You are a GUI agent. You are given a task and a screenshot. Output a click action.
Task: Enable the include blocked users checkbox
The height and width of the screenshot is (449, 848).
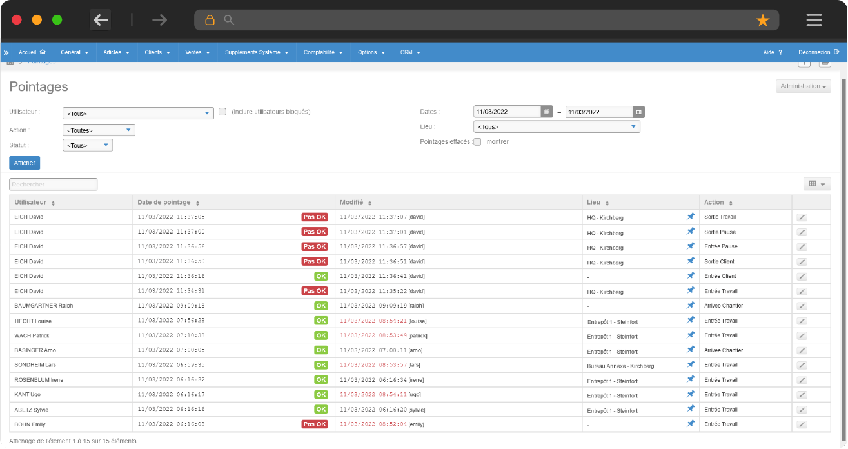[x=222, y=112]
